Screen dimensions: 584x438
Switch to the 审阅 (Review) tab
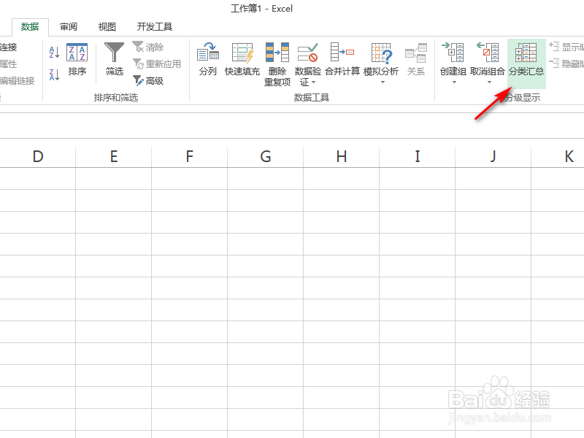pos(68,26)
